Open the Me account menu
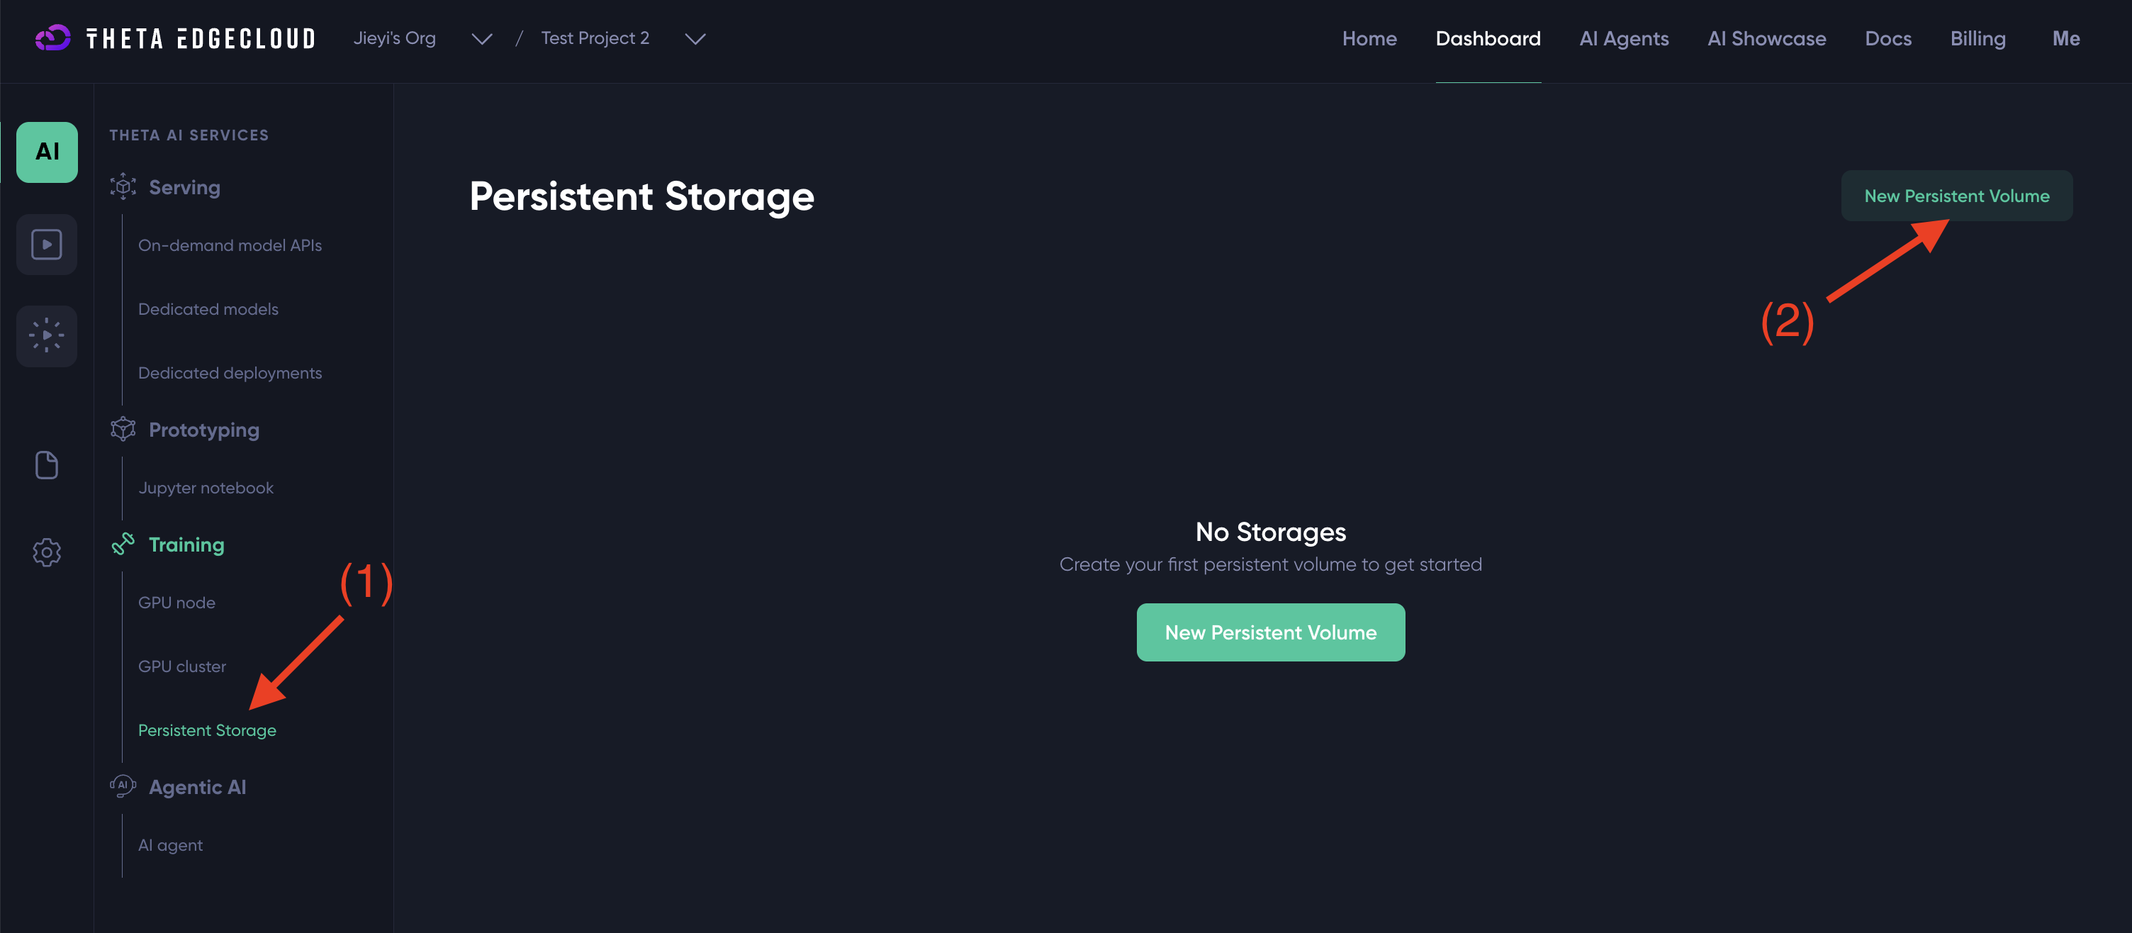The width and height of the screenshot is (2132, 933). click(x=2065, y=39)
